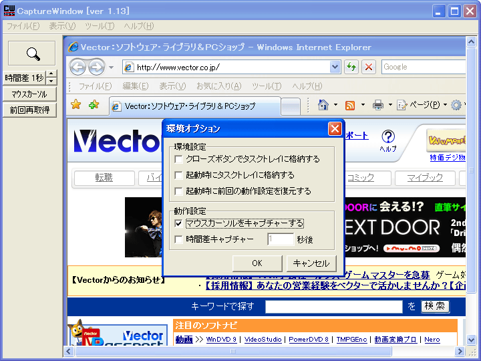481x361 pixels.
Task: Click the printer icon in IE toolbar
Action: 378,106
